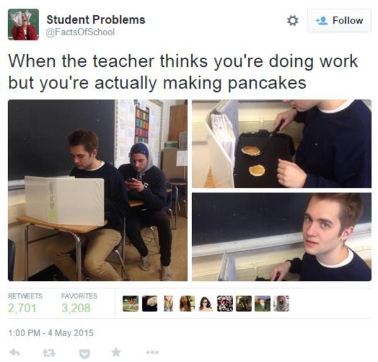Enlarge the photo of student's face
This screenshot has height=362, width=378.
tap(282, 237)
